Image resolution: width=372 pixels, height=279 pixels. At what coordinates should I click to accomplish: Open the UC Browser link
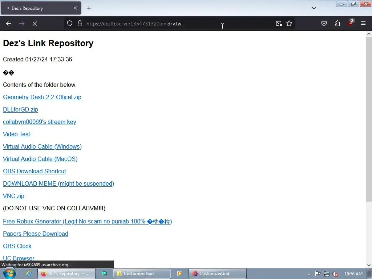pyautogui.click(x=19, y=258)
